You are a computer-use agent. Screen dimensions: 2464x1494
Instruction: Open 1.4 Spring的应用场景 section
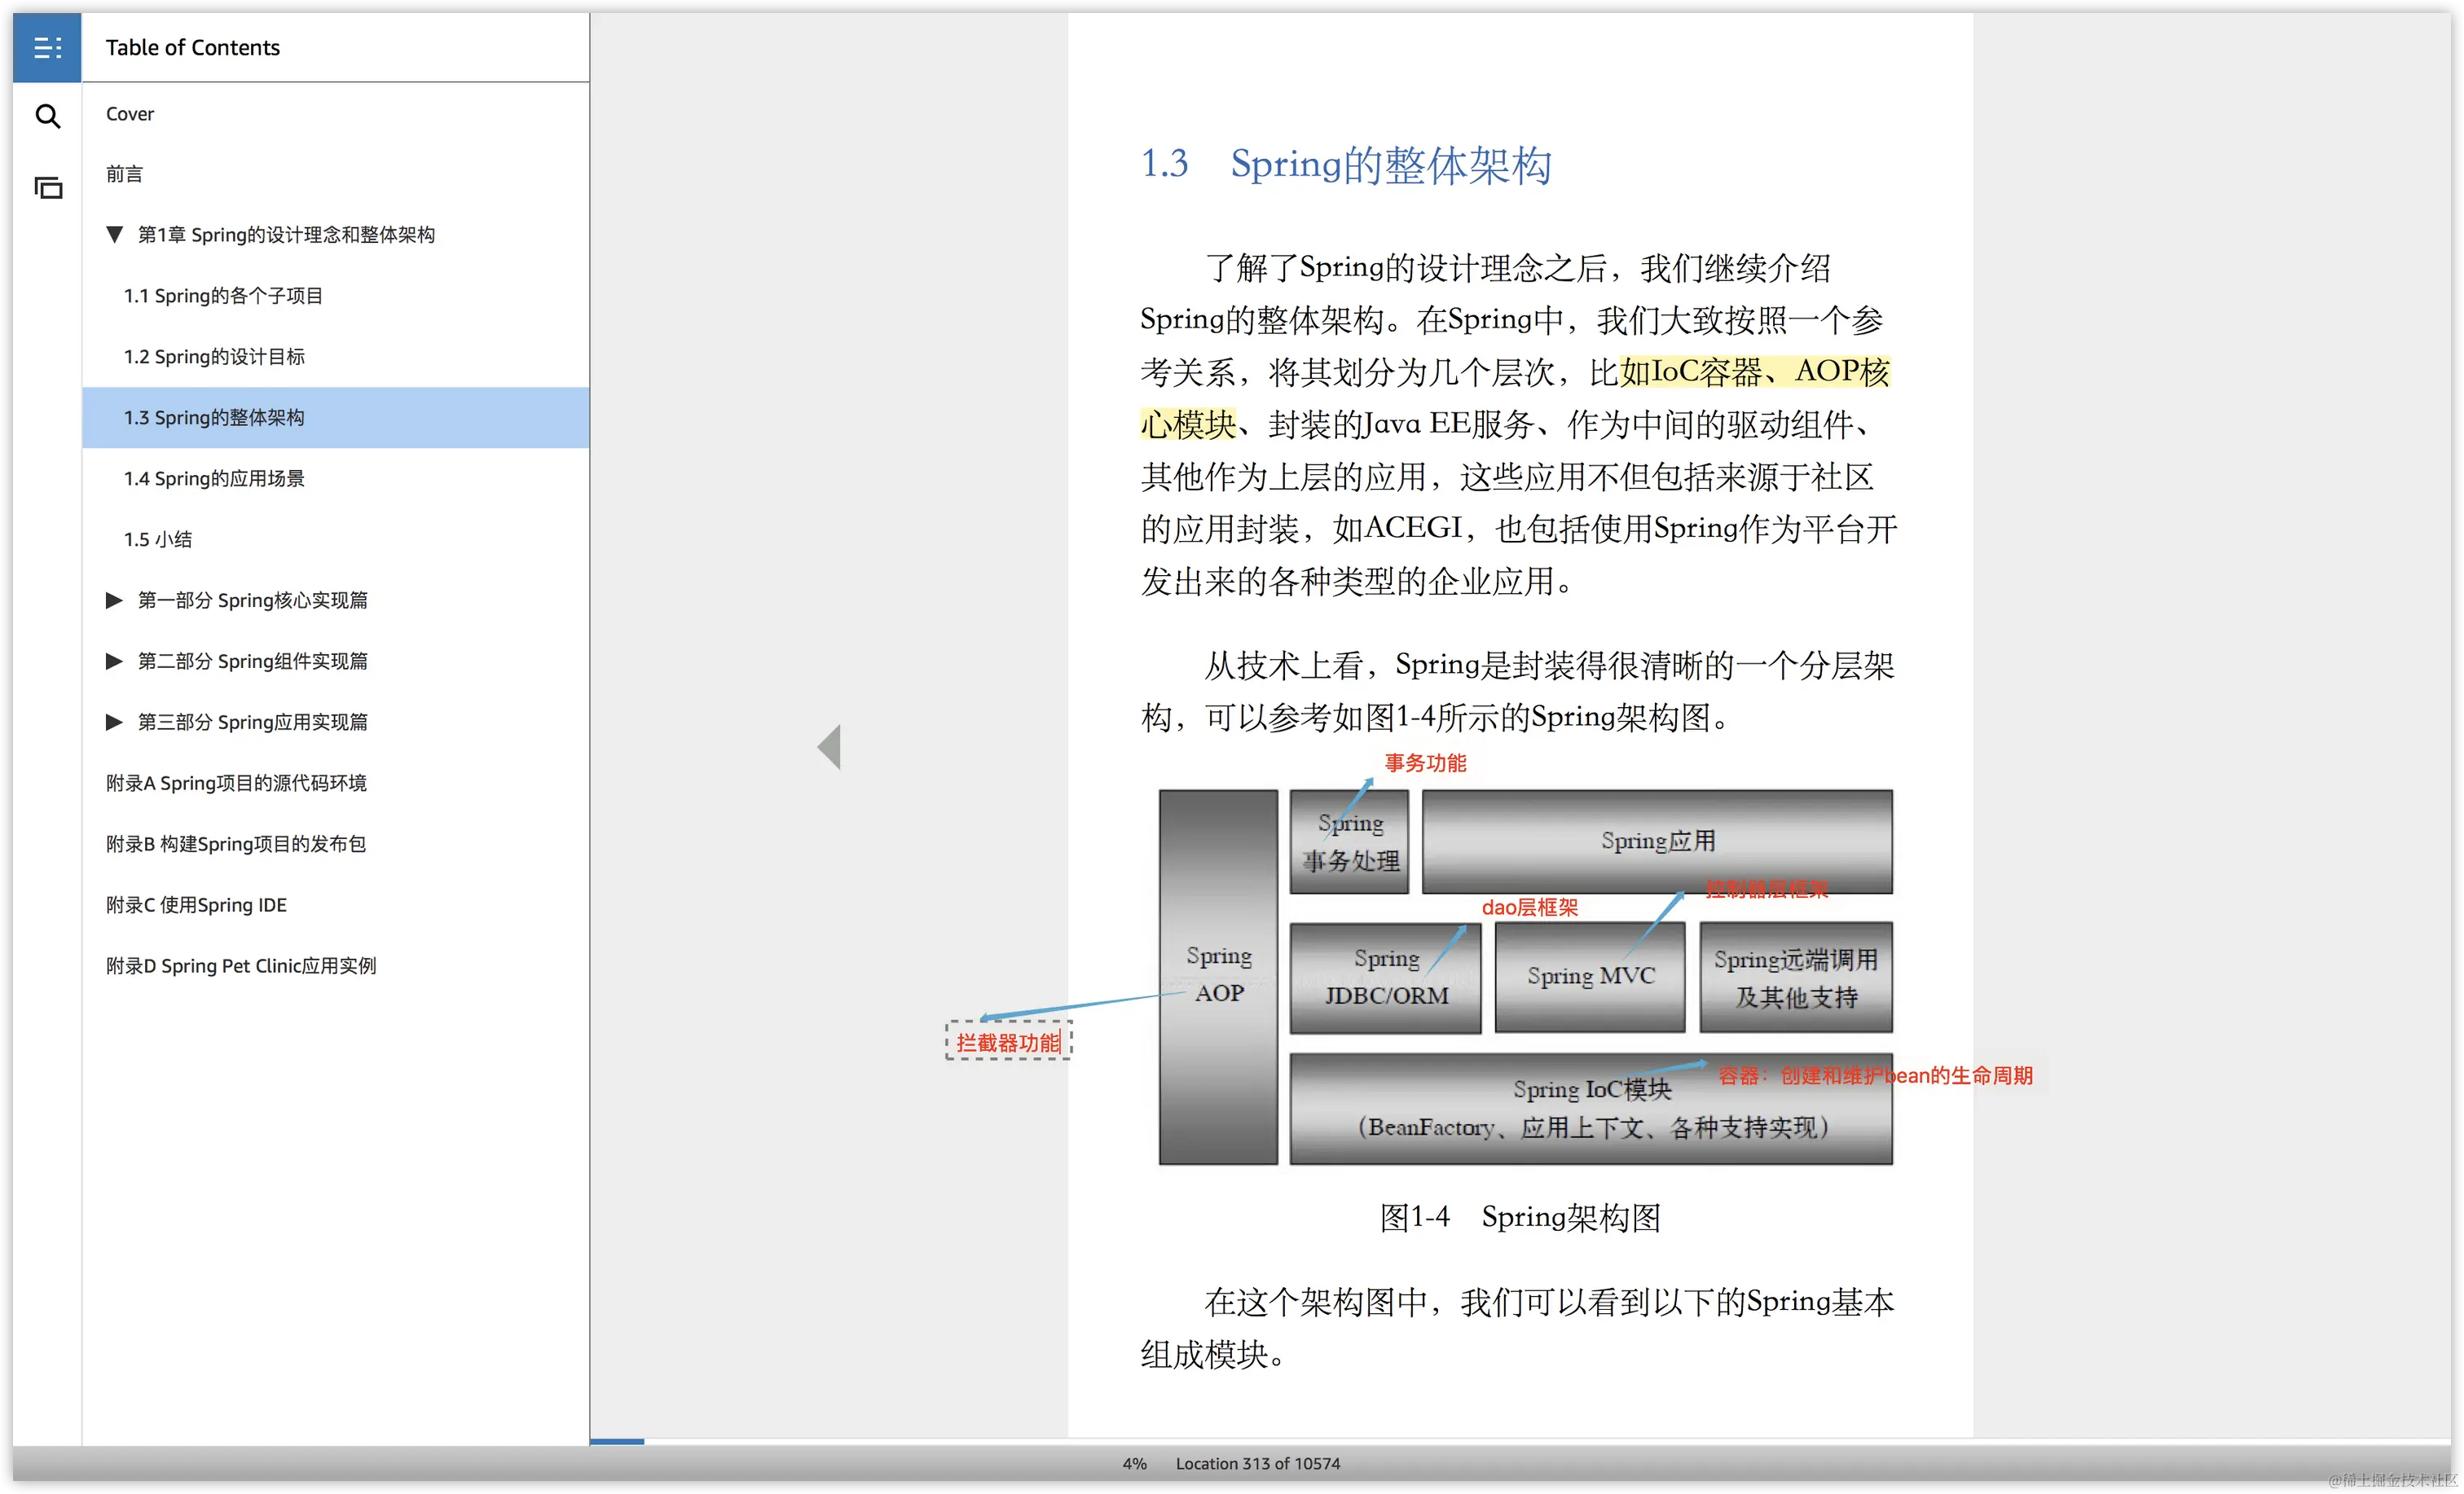tap(214, 479)
